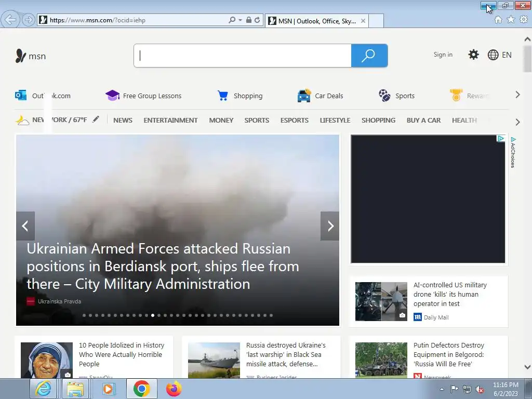Click page scrollbar down arrow

click(x=527, y=367)
